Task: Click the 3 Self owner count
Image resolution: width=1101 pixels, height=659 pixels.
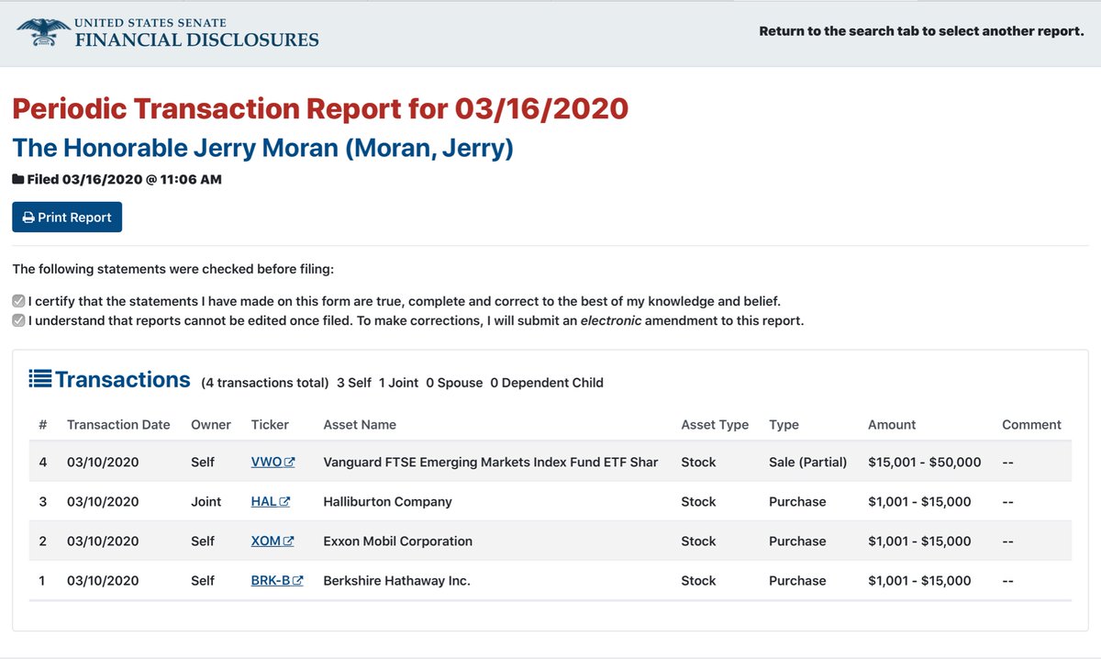Action: pyautogui.click(x=354, y=383)
